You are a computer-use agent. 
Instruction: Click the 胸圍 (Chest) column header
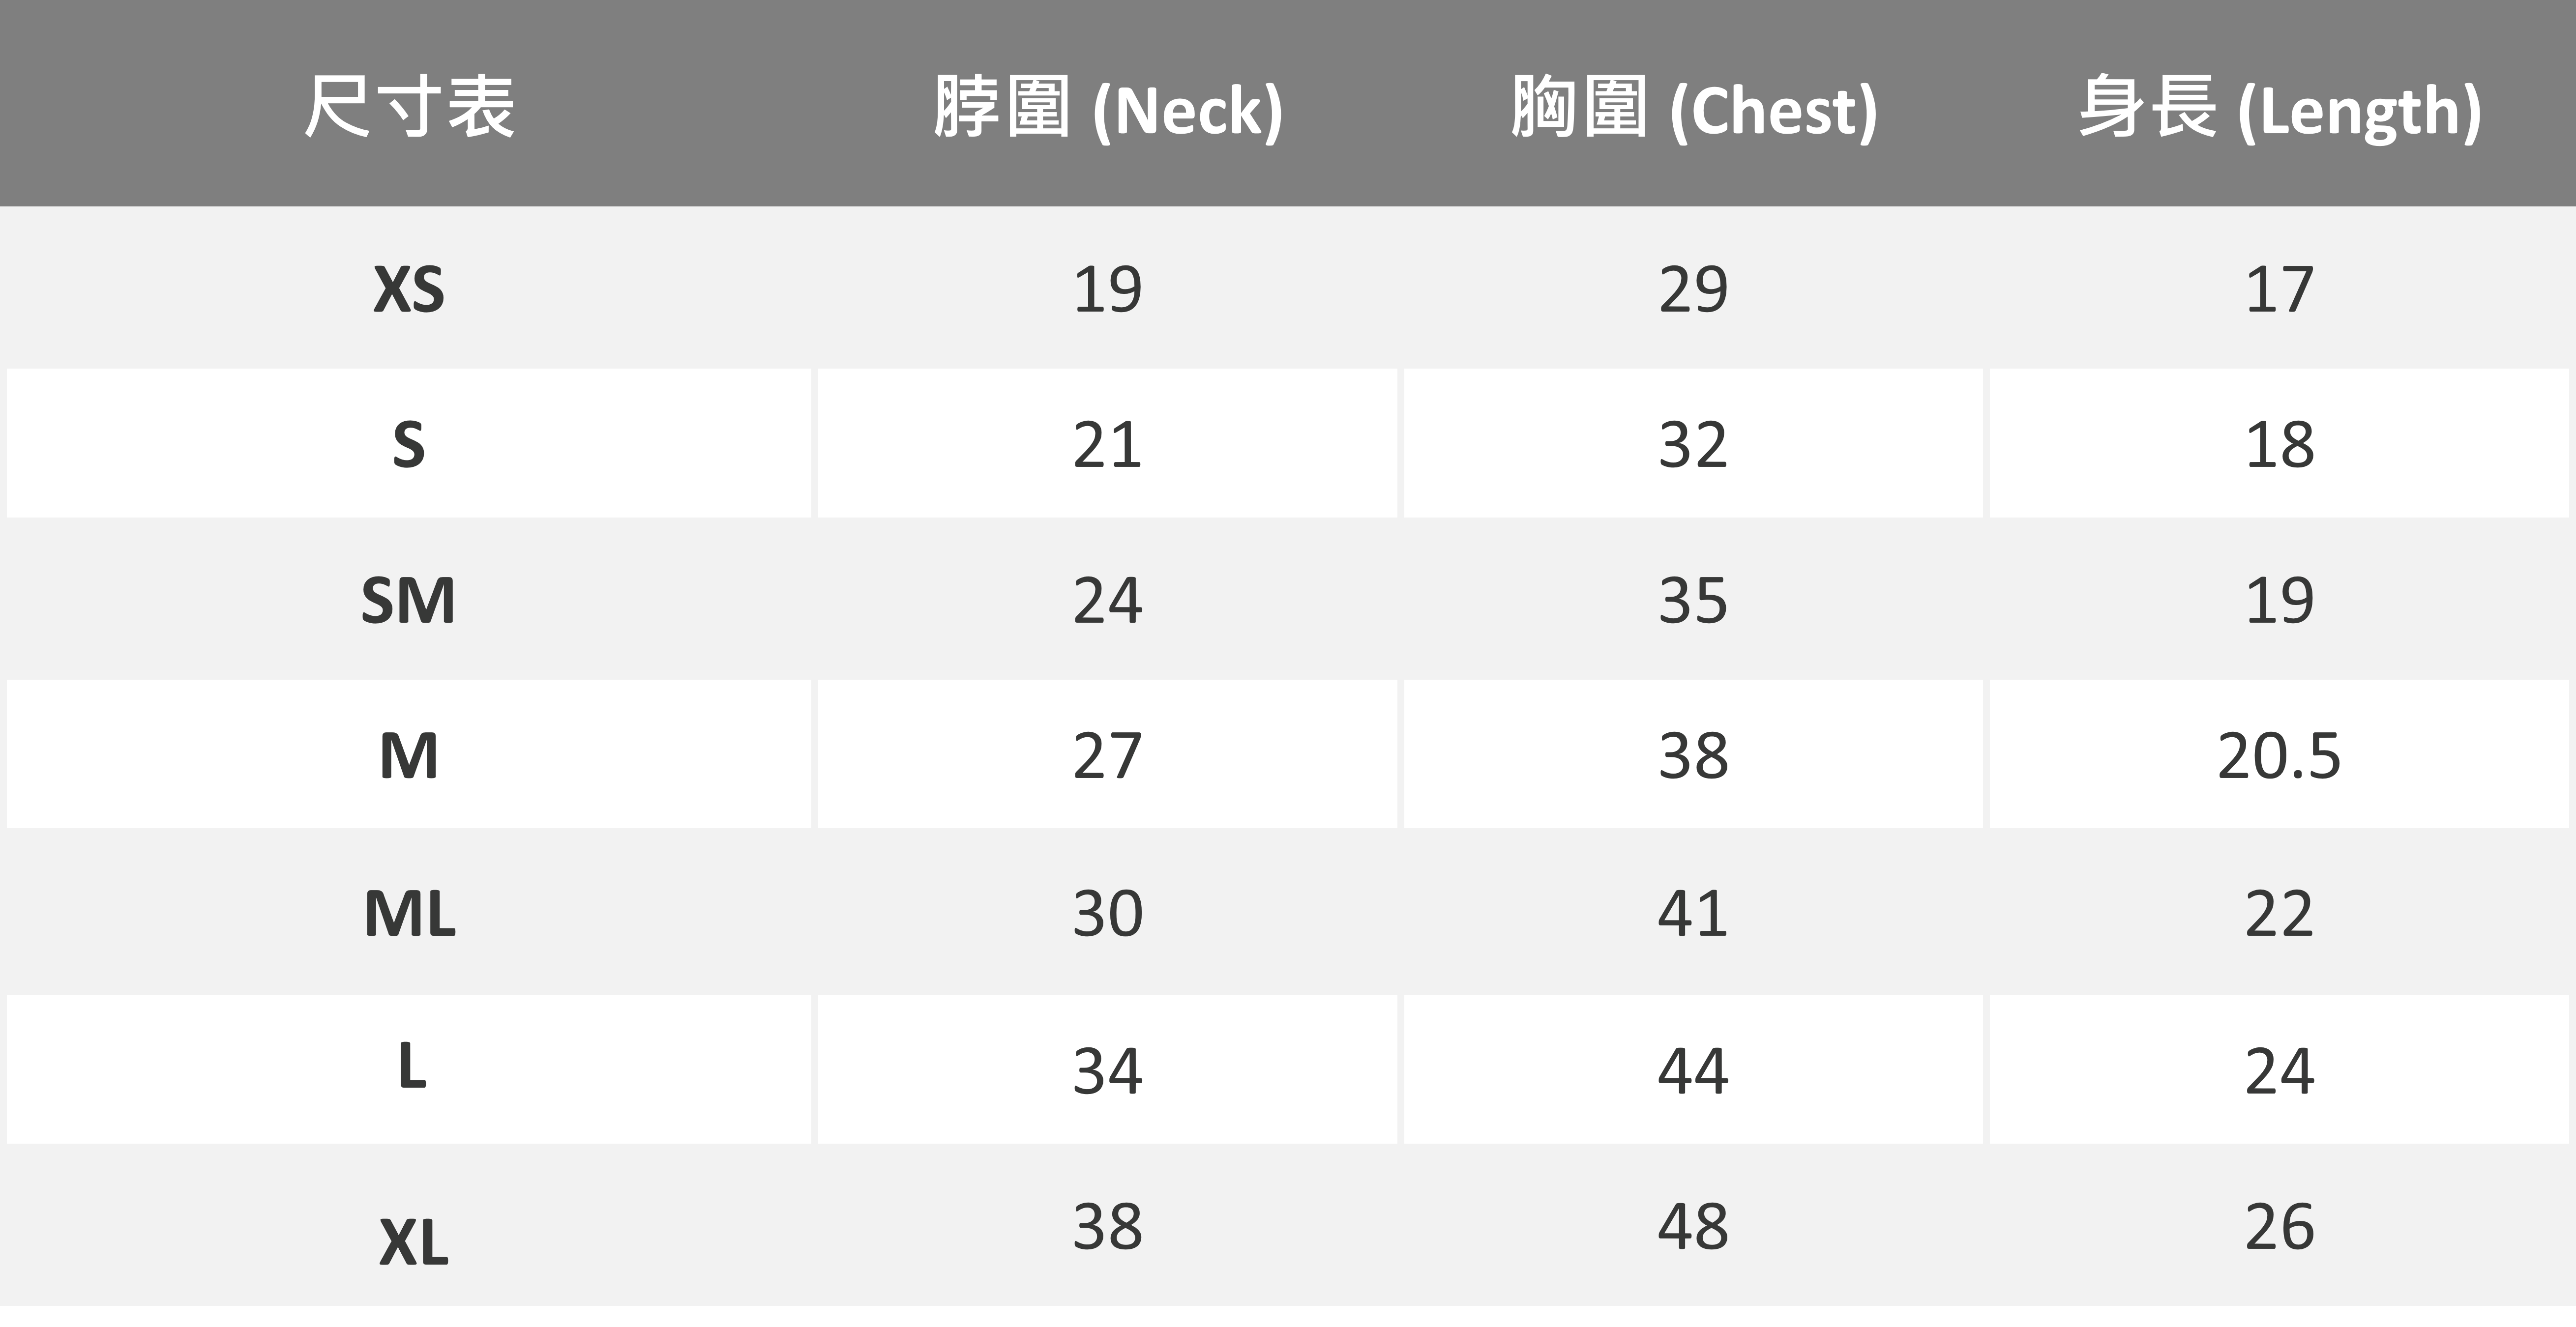1693,108
